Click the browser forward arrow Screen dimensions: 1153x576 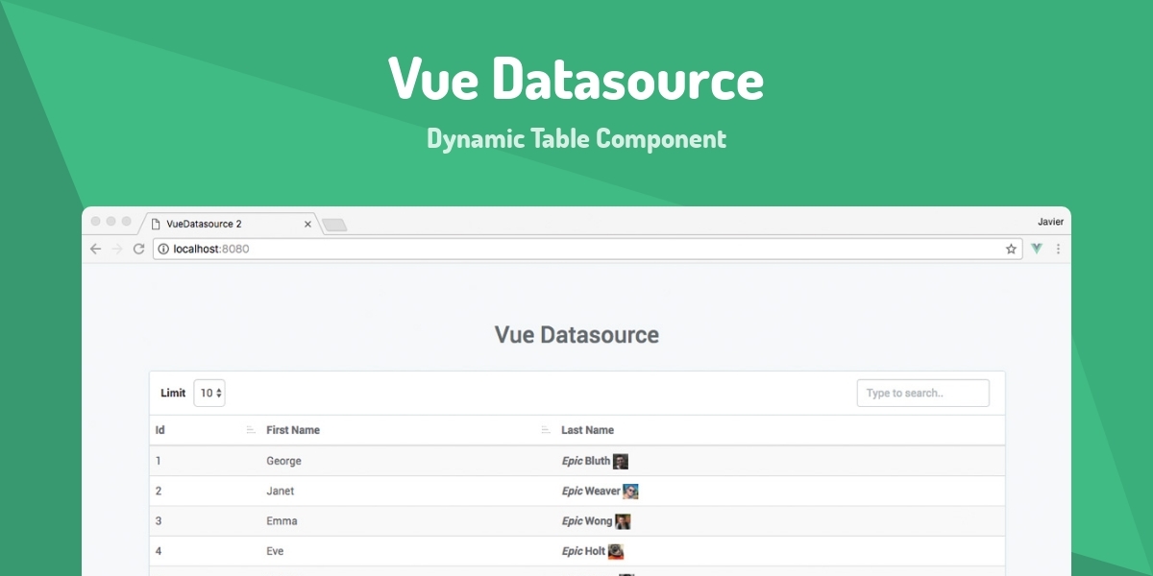click(x=116, y=249)
